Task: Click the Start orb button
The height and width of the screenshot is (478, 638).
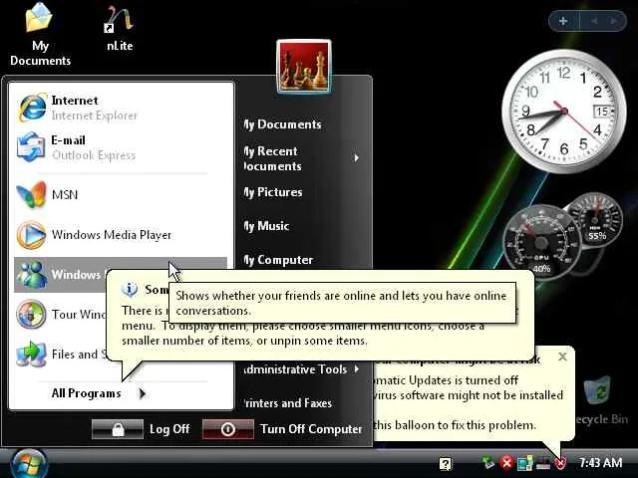Action: click(x=29, y=464)
